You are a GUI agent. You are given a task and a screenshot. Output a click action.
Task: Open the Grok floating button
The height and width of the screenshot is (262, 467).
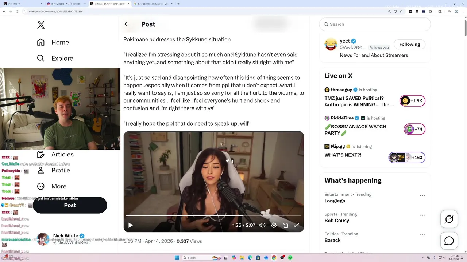pos(449,219)
